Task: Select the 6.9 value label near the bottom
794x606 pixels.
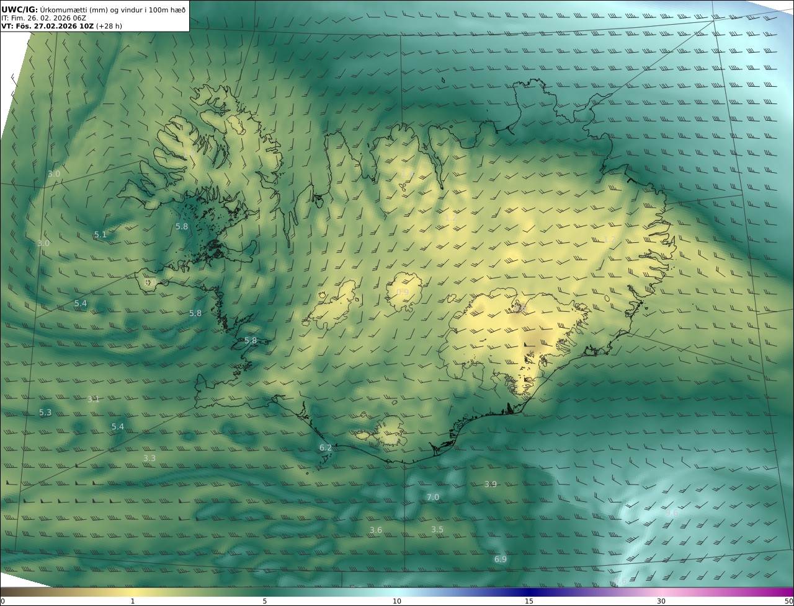Action: [x=500, y=560]
